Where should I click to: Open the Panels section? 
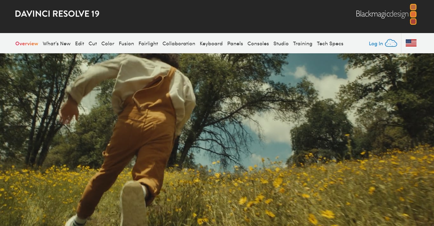[x=235, y=44]
